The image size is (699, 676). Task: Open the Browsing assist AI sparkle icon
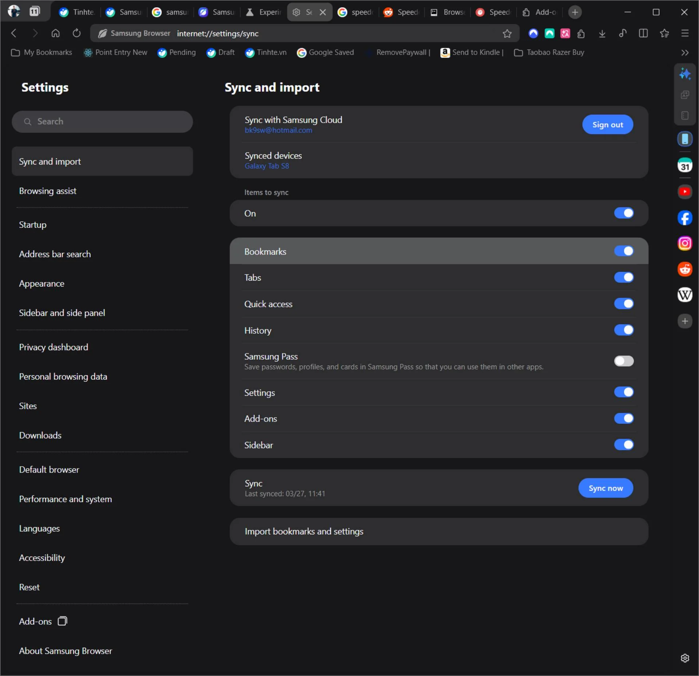[x=685, y=74]
